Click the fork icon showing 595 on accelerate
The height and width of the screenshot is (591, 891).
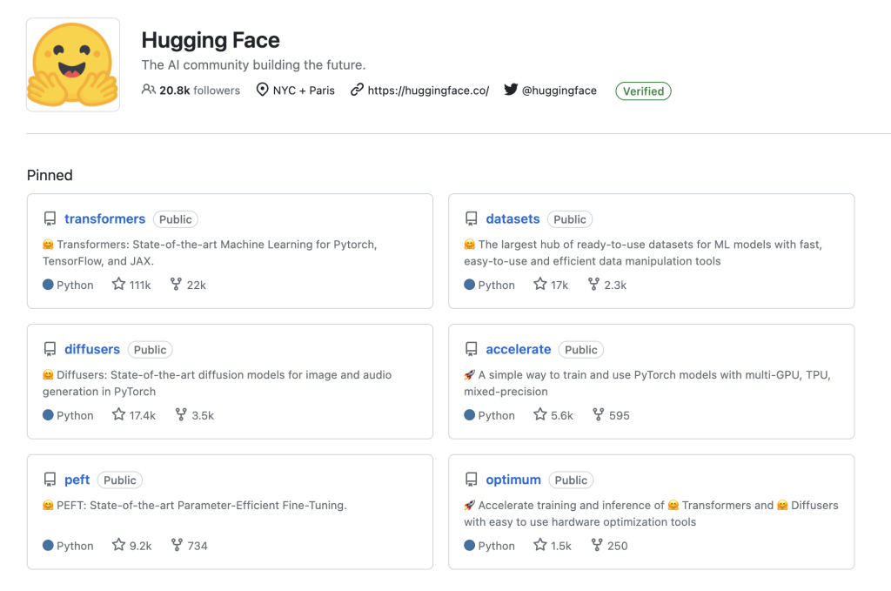point(598,414)
